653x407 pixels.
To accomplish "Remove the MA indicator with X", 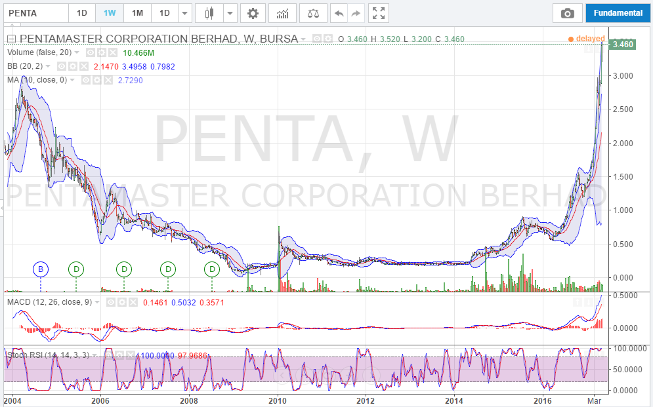I will 108,80.
